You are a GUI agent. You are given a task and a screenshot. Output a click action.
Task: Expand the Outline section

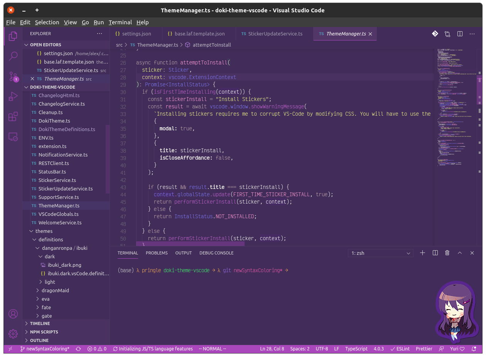[66, 340]
